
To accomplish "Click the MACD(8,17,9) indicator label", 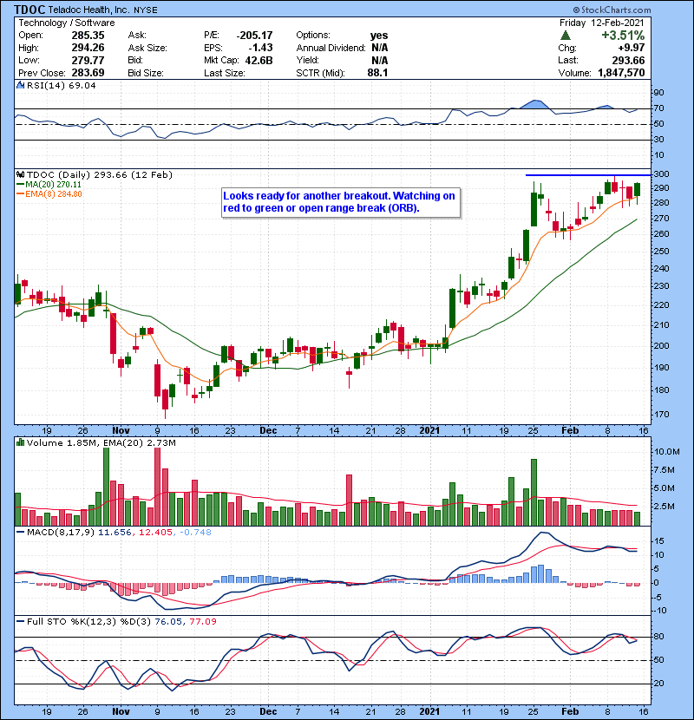I will (61, 533).
